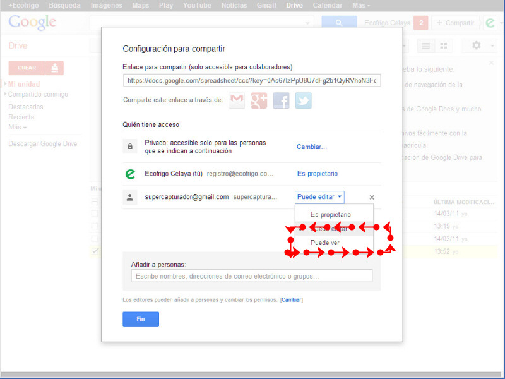Toggle checked file row checkbox

95,251
